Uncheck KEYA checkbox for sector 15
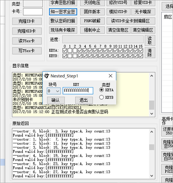 coord(141,51)
